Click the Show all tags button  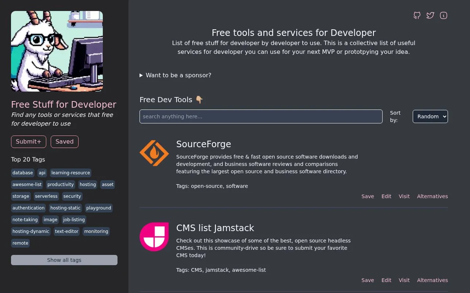coord(64,260)
